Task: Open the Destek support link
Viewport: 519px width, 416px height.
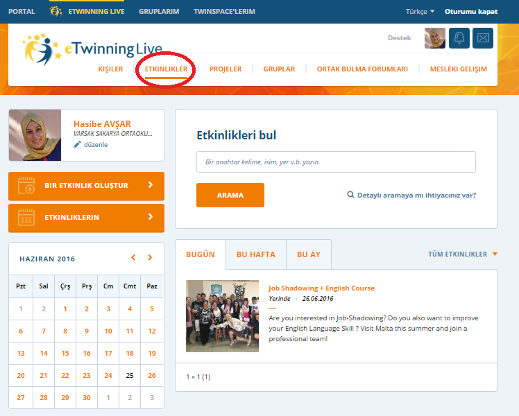Action: [400, 37]
